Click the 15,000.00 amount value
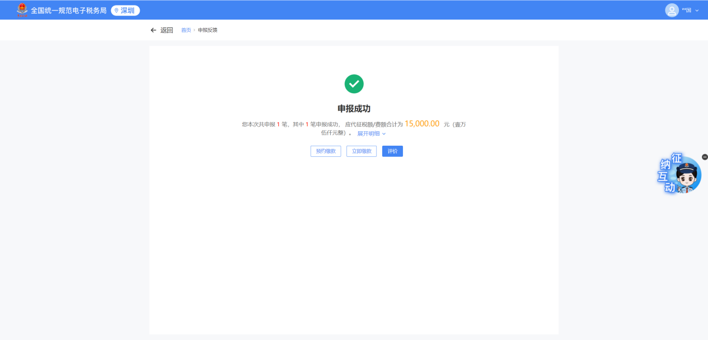The height and width of the screenshot is (340, 708). click(422, 123)
